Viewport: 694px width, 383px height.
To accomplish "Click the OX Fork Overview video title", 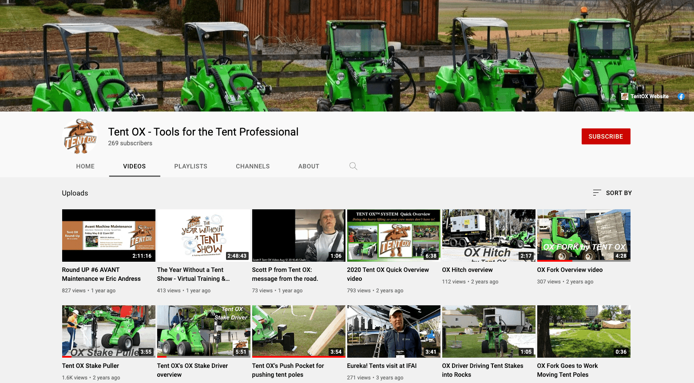I will 570,270.
